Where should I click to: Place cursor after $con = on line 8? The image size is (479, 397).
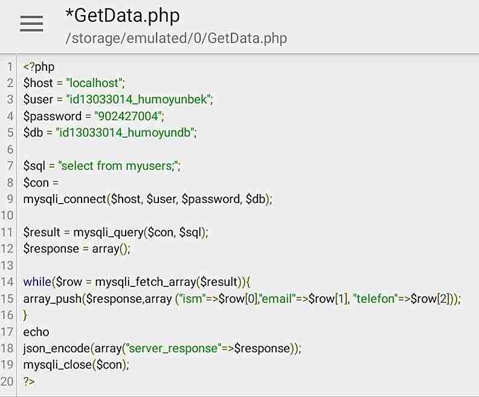point(40,182)
